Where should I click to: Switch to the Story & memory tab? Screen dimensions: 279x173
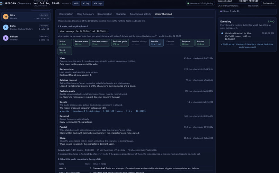(x=85, y=14)
